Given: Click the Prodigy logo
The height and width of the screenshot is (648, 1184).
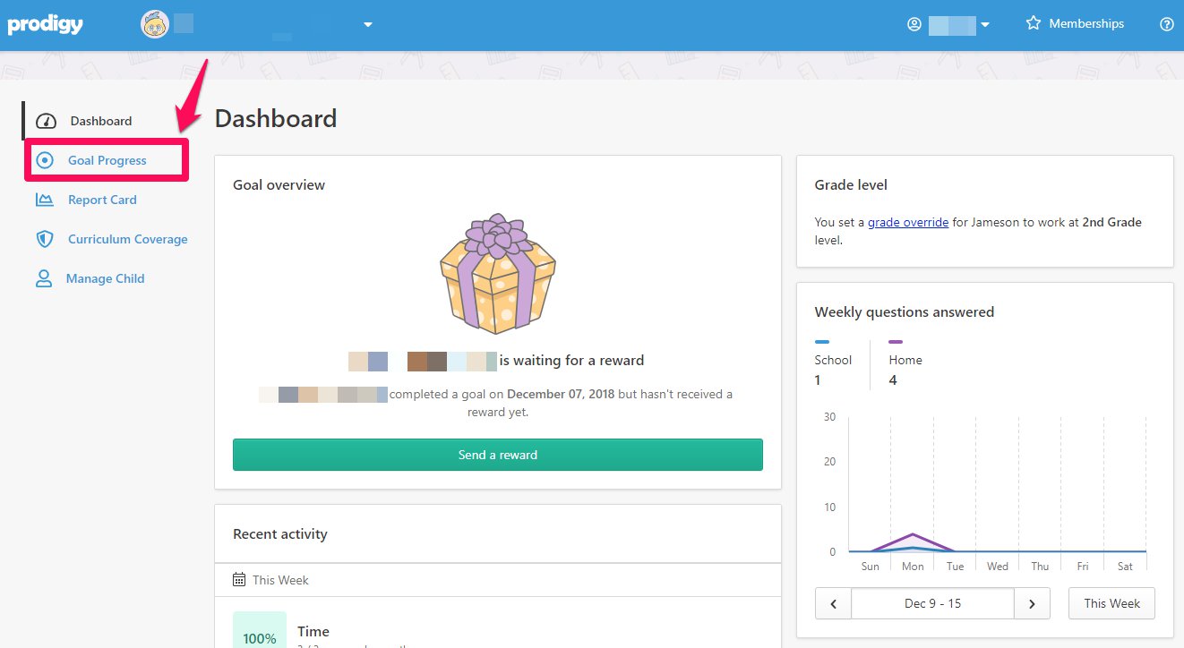Looking at the screenshot, I should click(45, 24).
